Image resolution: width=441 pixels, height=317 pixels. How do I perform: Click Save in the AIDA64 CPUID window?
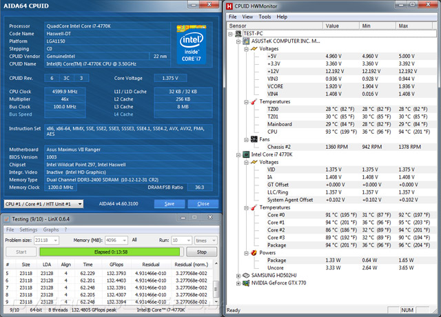pyautogui.click(x=169, y=204)
